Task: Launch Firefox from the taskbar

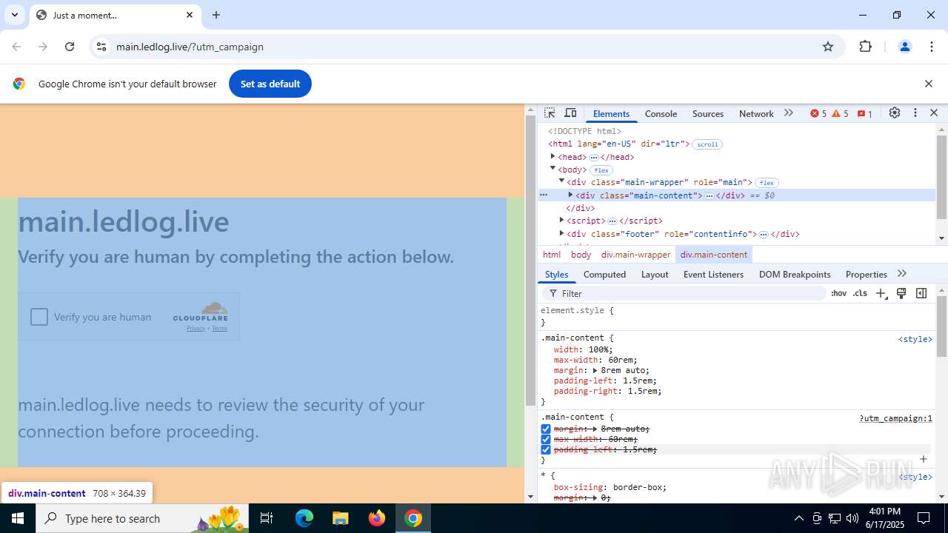Action: tap(377, 518)
